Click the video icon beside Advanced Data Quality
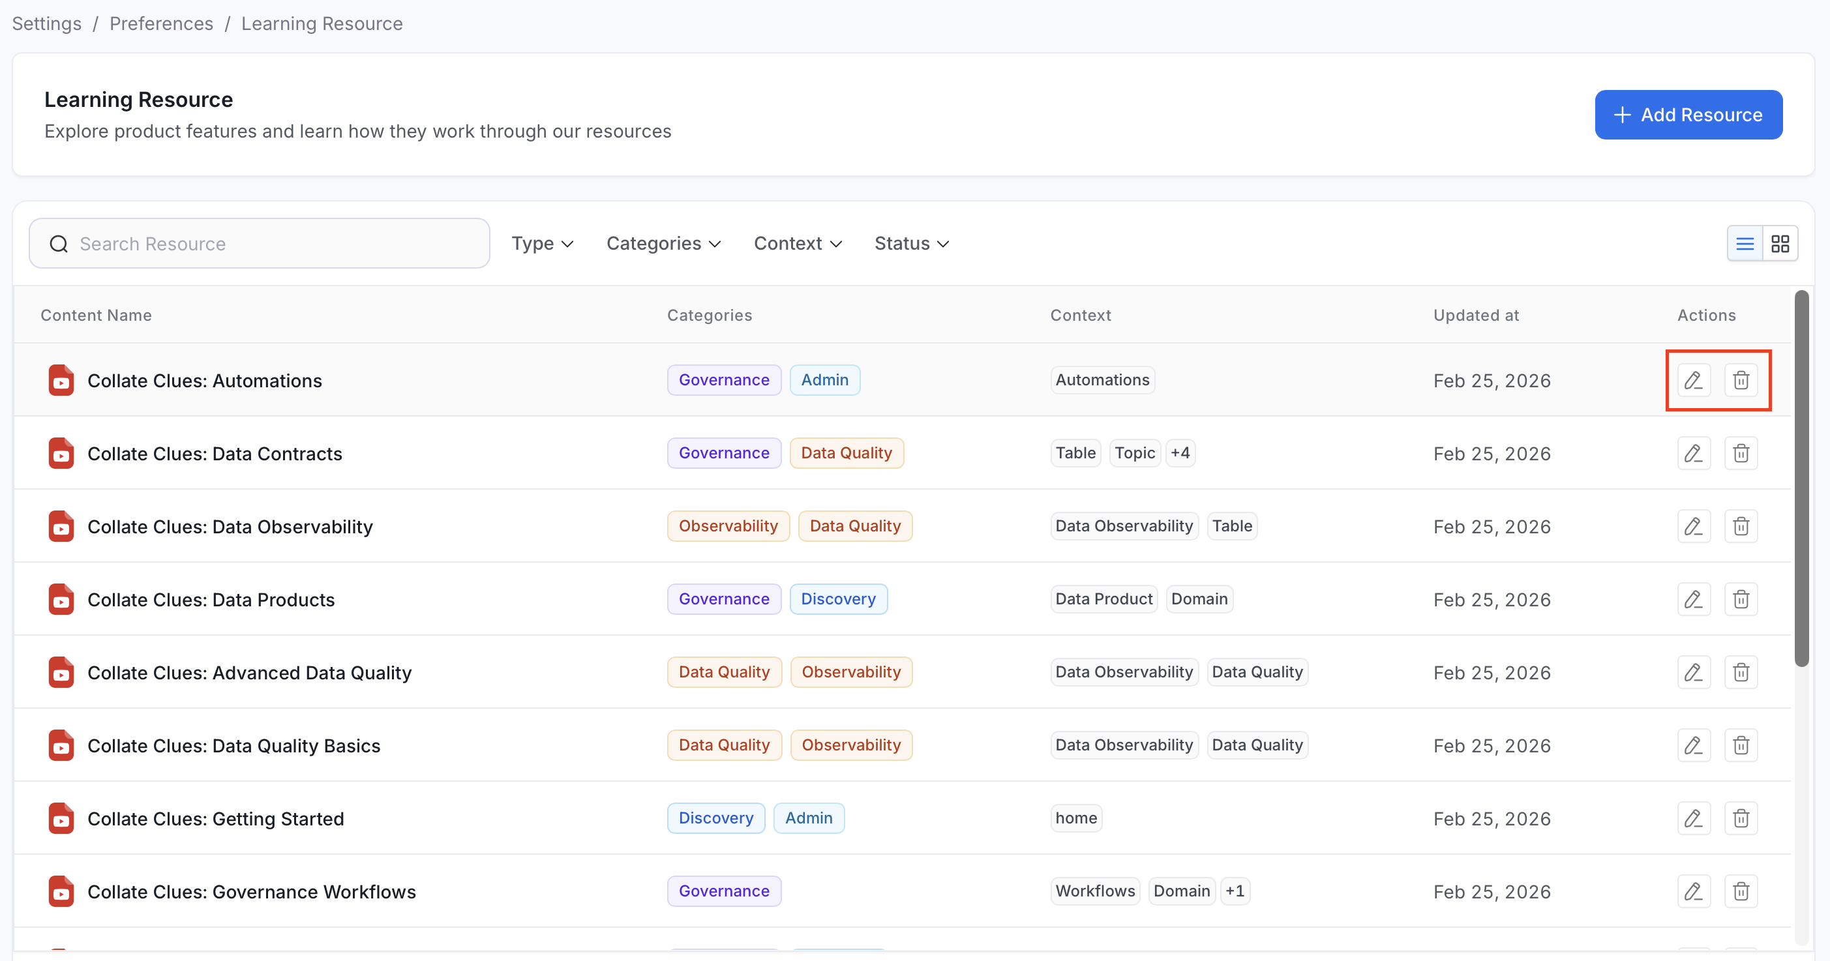Screen dimensions: 1830x961 coord(61,673)
